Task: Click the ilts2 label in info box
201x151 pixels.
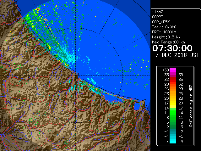Action: click(x=158, y=12)
